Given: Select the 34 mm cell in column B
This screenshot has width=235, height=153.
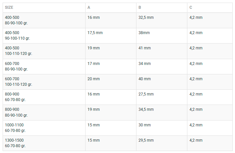Looking at the screenshot, I should point(145,64).
